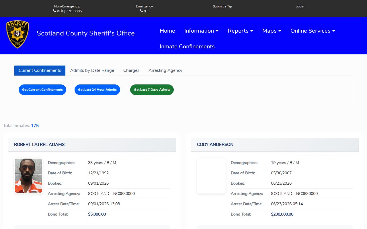The height and width of the screenshot is (229, 367).
Task: Click the date of birth 05/30/2007
Action: tap(281, 173)
